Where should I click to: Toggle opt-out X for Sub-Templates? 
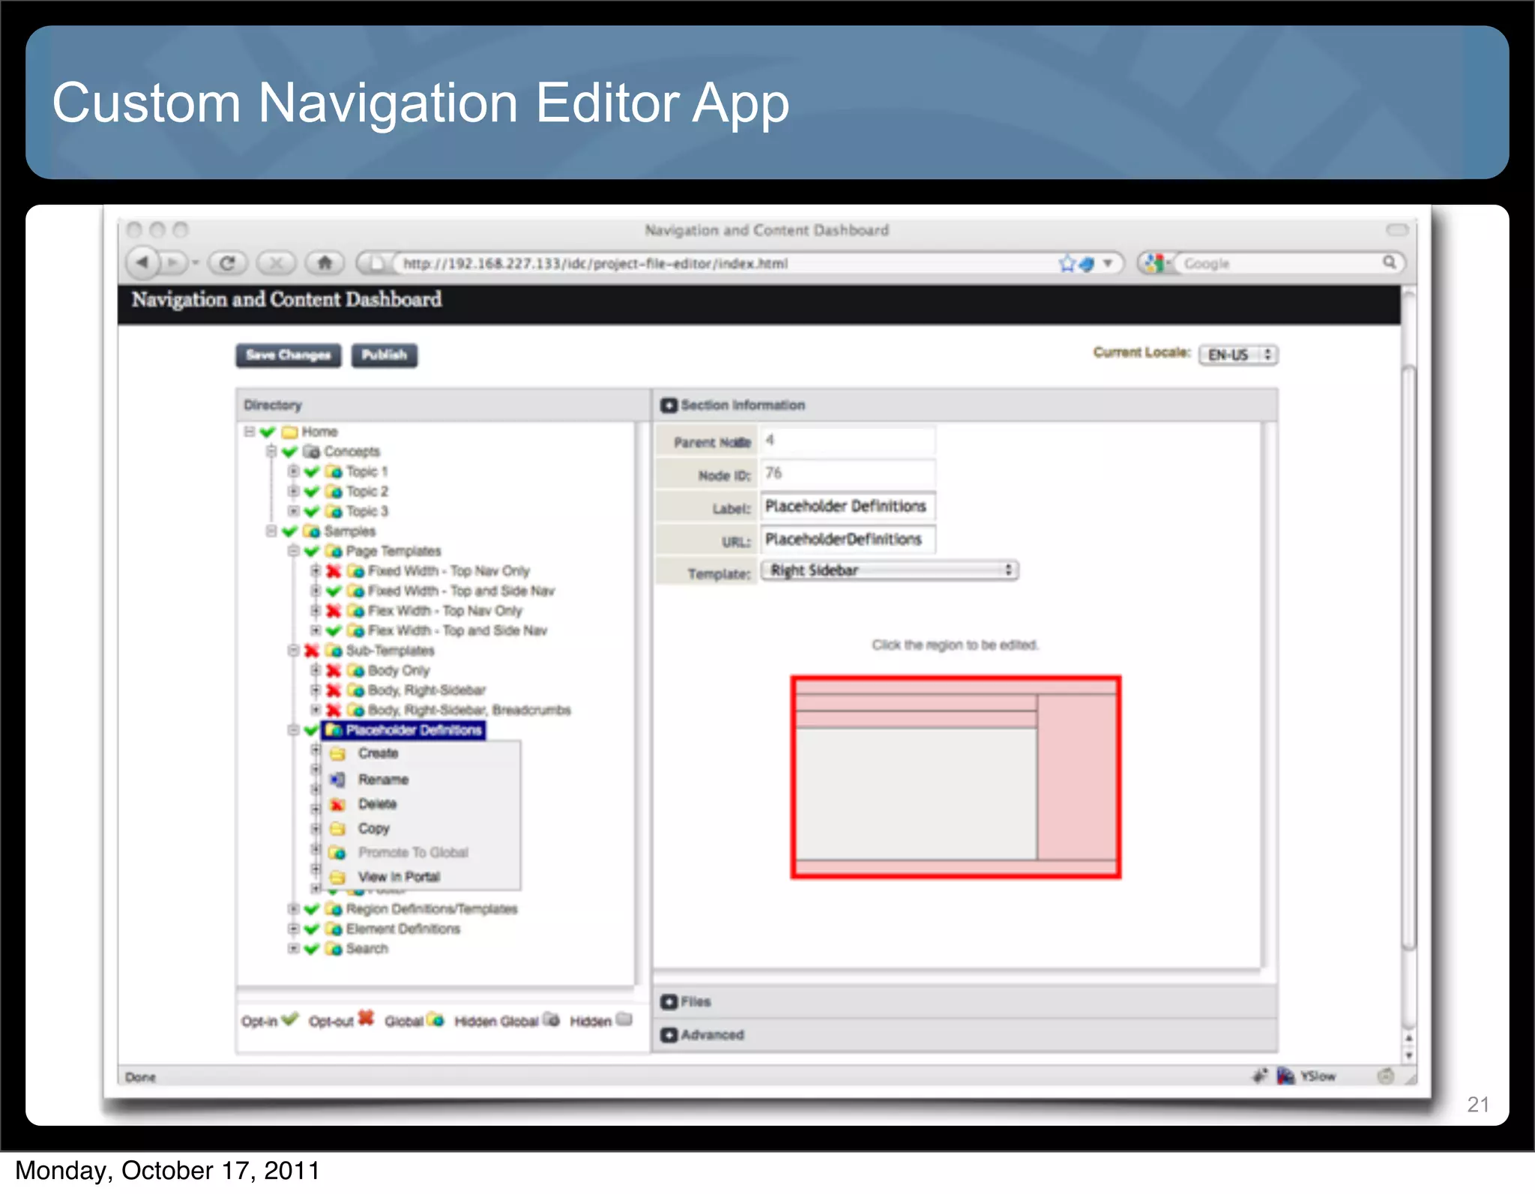(x=312, y=651)
